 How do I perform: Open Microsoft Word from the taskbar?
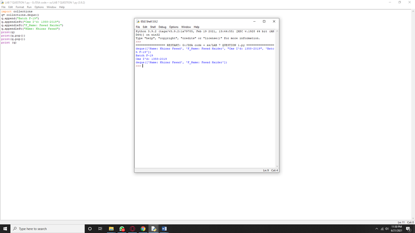click(x=164, y=229)
